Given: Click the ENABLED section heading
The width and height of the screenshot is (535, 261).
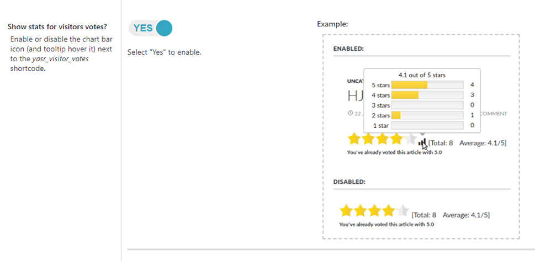Looking at the screenshot, I should click(x=348, y=49).
